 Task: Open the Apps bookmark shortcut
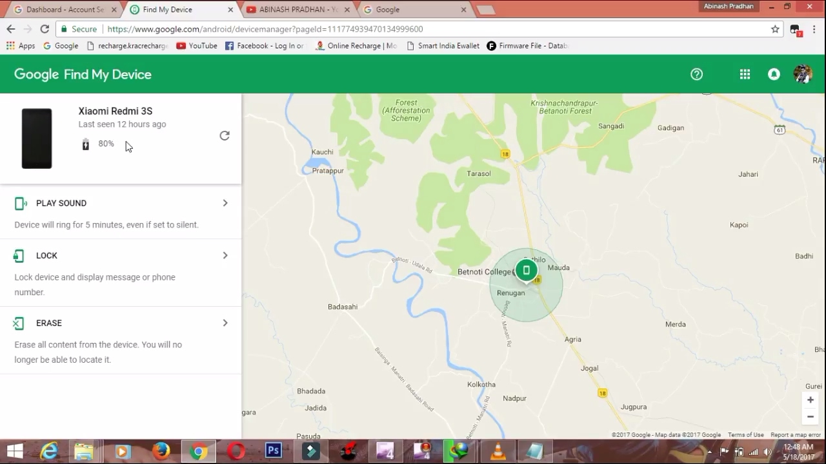(x=21, y=46)
